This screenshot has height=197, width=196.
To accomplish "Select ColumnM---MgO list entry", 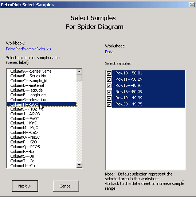I will [42, 128].
